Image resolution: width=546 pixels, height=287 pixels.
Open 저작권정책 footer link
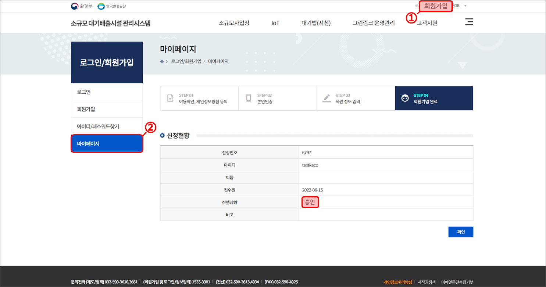pyautogui.click(x=427, y=282)
